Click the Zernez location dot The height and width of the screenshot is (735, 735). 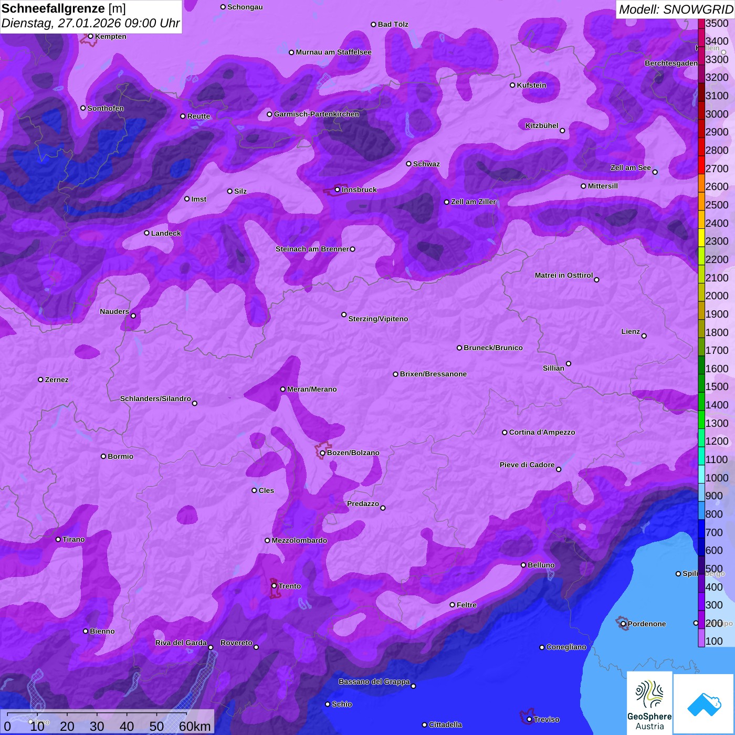(40, 380)
